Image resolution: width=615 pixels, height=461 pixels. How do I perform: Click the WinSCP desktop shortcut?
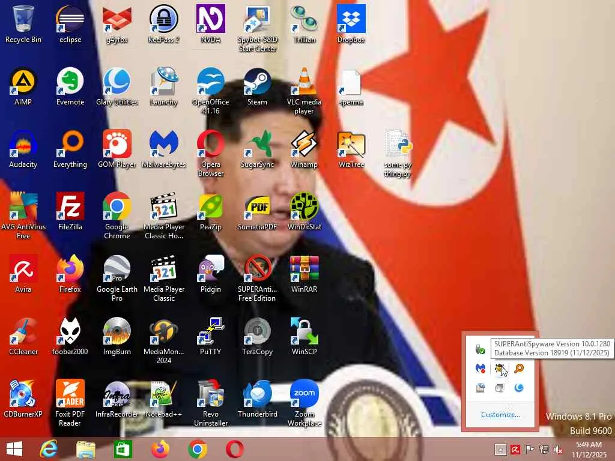click(x=304, y=336)
